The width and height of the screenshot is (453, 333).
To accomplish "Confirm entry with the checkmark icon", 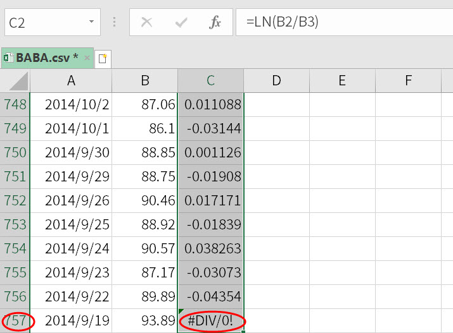I will [181, 22].
